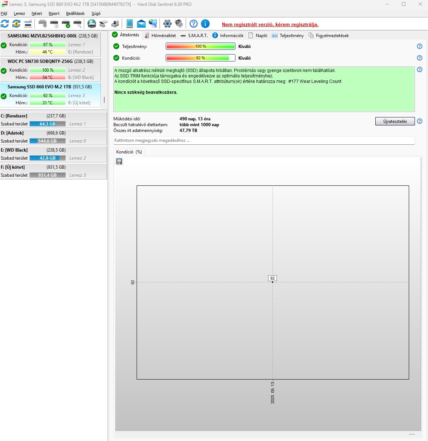Open the Nézet menu
This screenshot has width=428, height=441.
click(x=37, y=13)
